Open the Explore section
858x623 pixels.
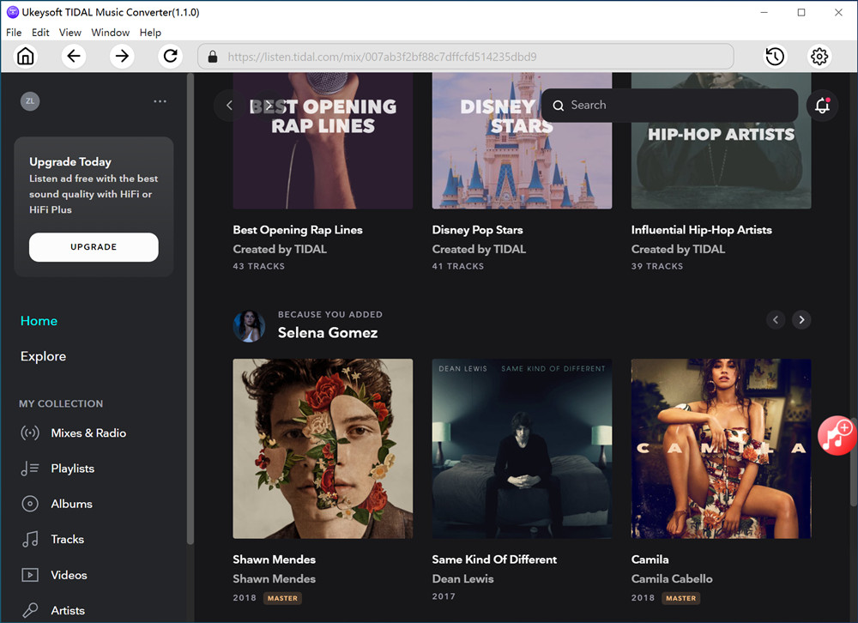click(43, 356)
